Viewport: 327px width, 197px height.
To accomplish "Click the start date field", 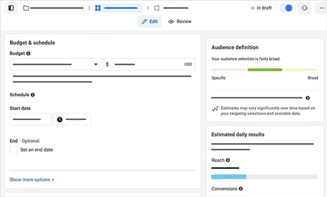I will 31,119.
